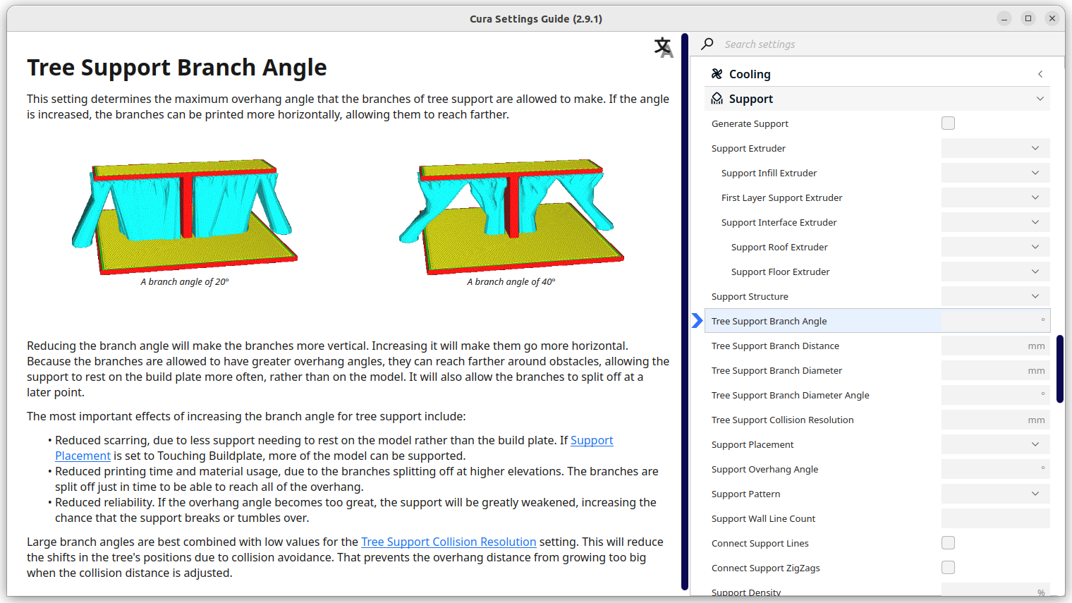Click the Tree Support Branch Diameter value field
1072x603 pixels.
coord(995,370)
